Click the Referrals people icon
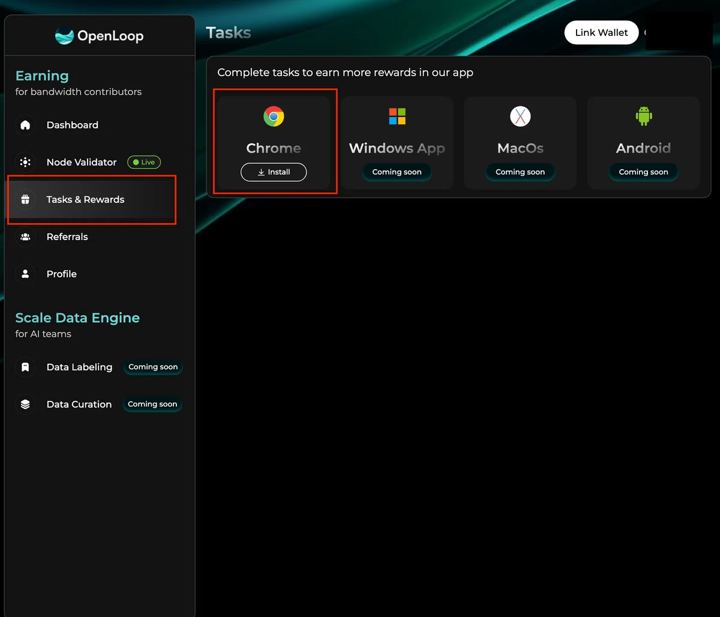Screen dimensions: 720x617 coord(25,236)
